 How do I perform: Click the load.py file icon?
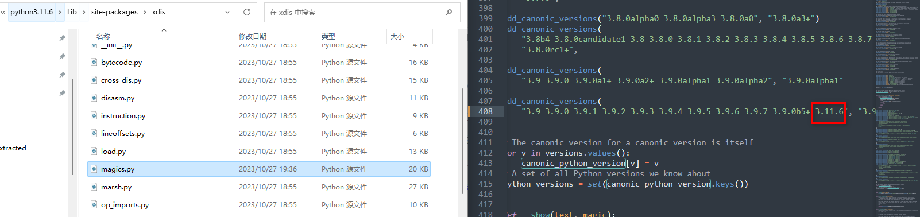(x=94, y=151)
